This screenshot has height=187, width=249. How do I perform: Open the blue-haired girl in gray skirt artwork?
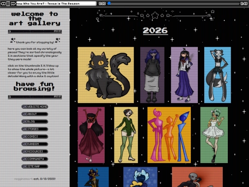click(152, 75)
